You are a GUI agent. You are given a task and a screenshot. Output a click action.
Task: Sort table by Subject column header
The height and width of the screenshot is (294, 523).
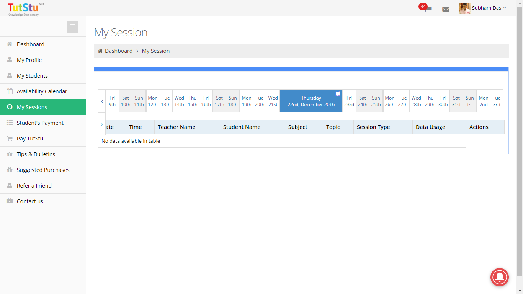(304, 127)
